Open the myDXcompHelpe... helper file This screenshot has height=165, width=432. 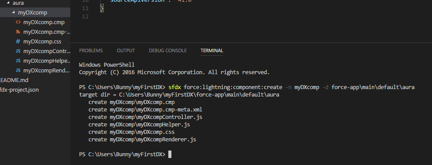pyautogui.click(x=47, y=61)
